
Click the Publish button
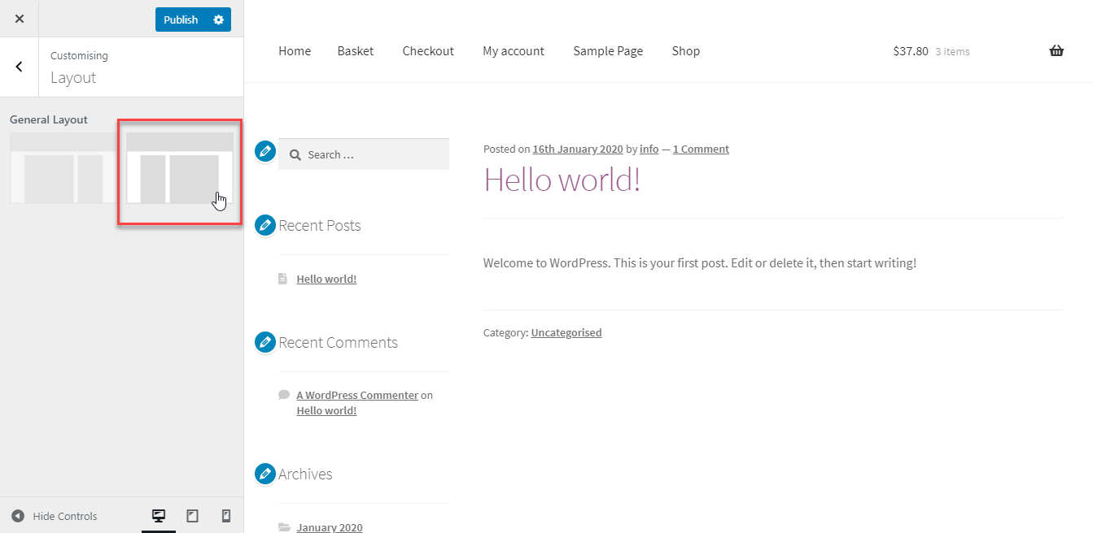point(181,19)
